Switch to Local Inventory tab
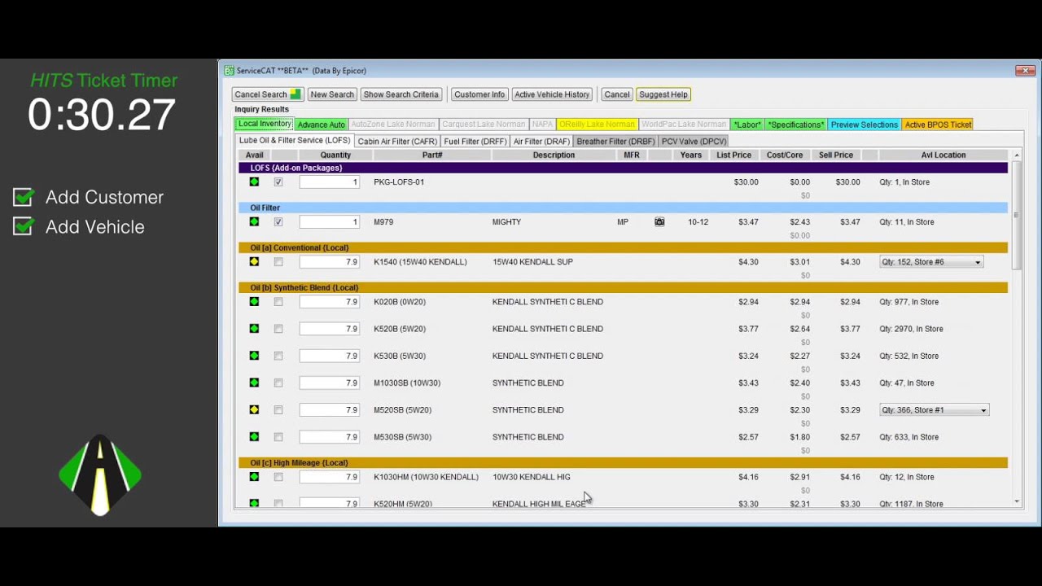 click(265, 124)
